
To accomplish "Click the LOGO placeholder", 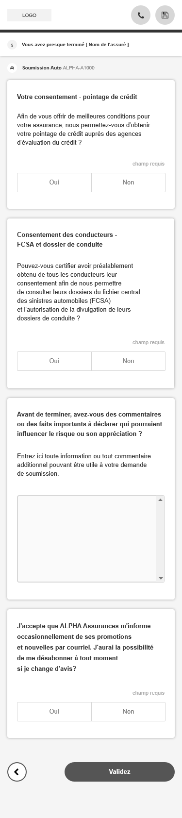I will pyautogui.click(x=29, y=16).
